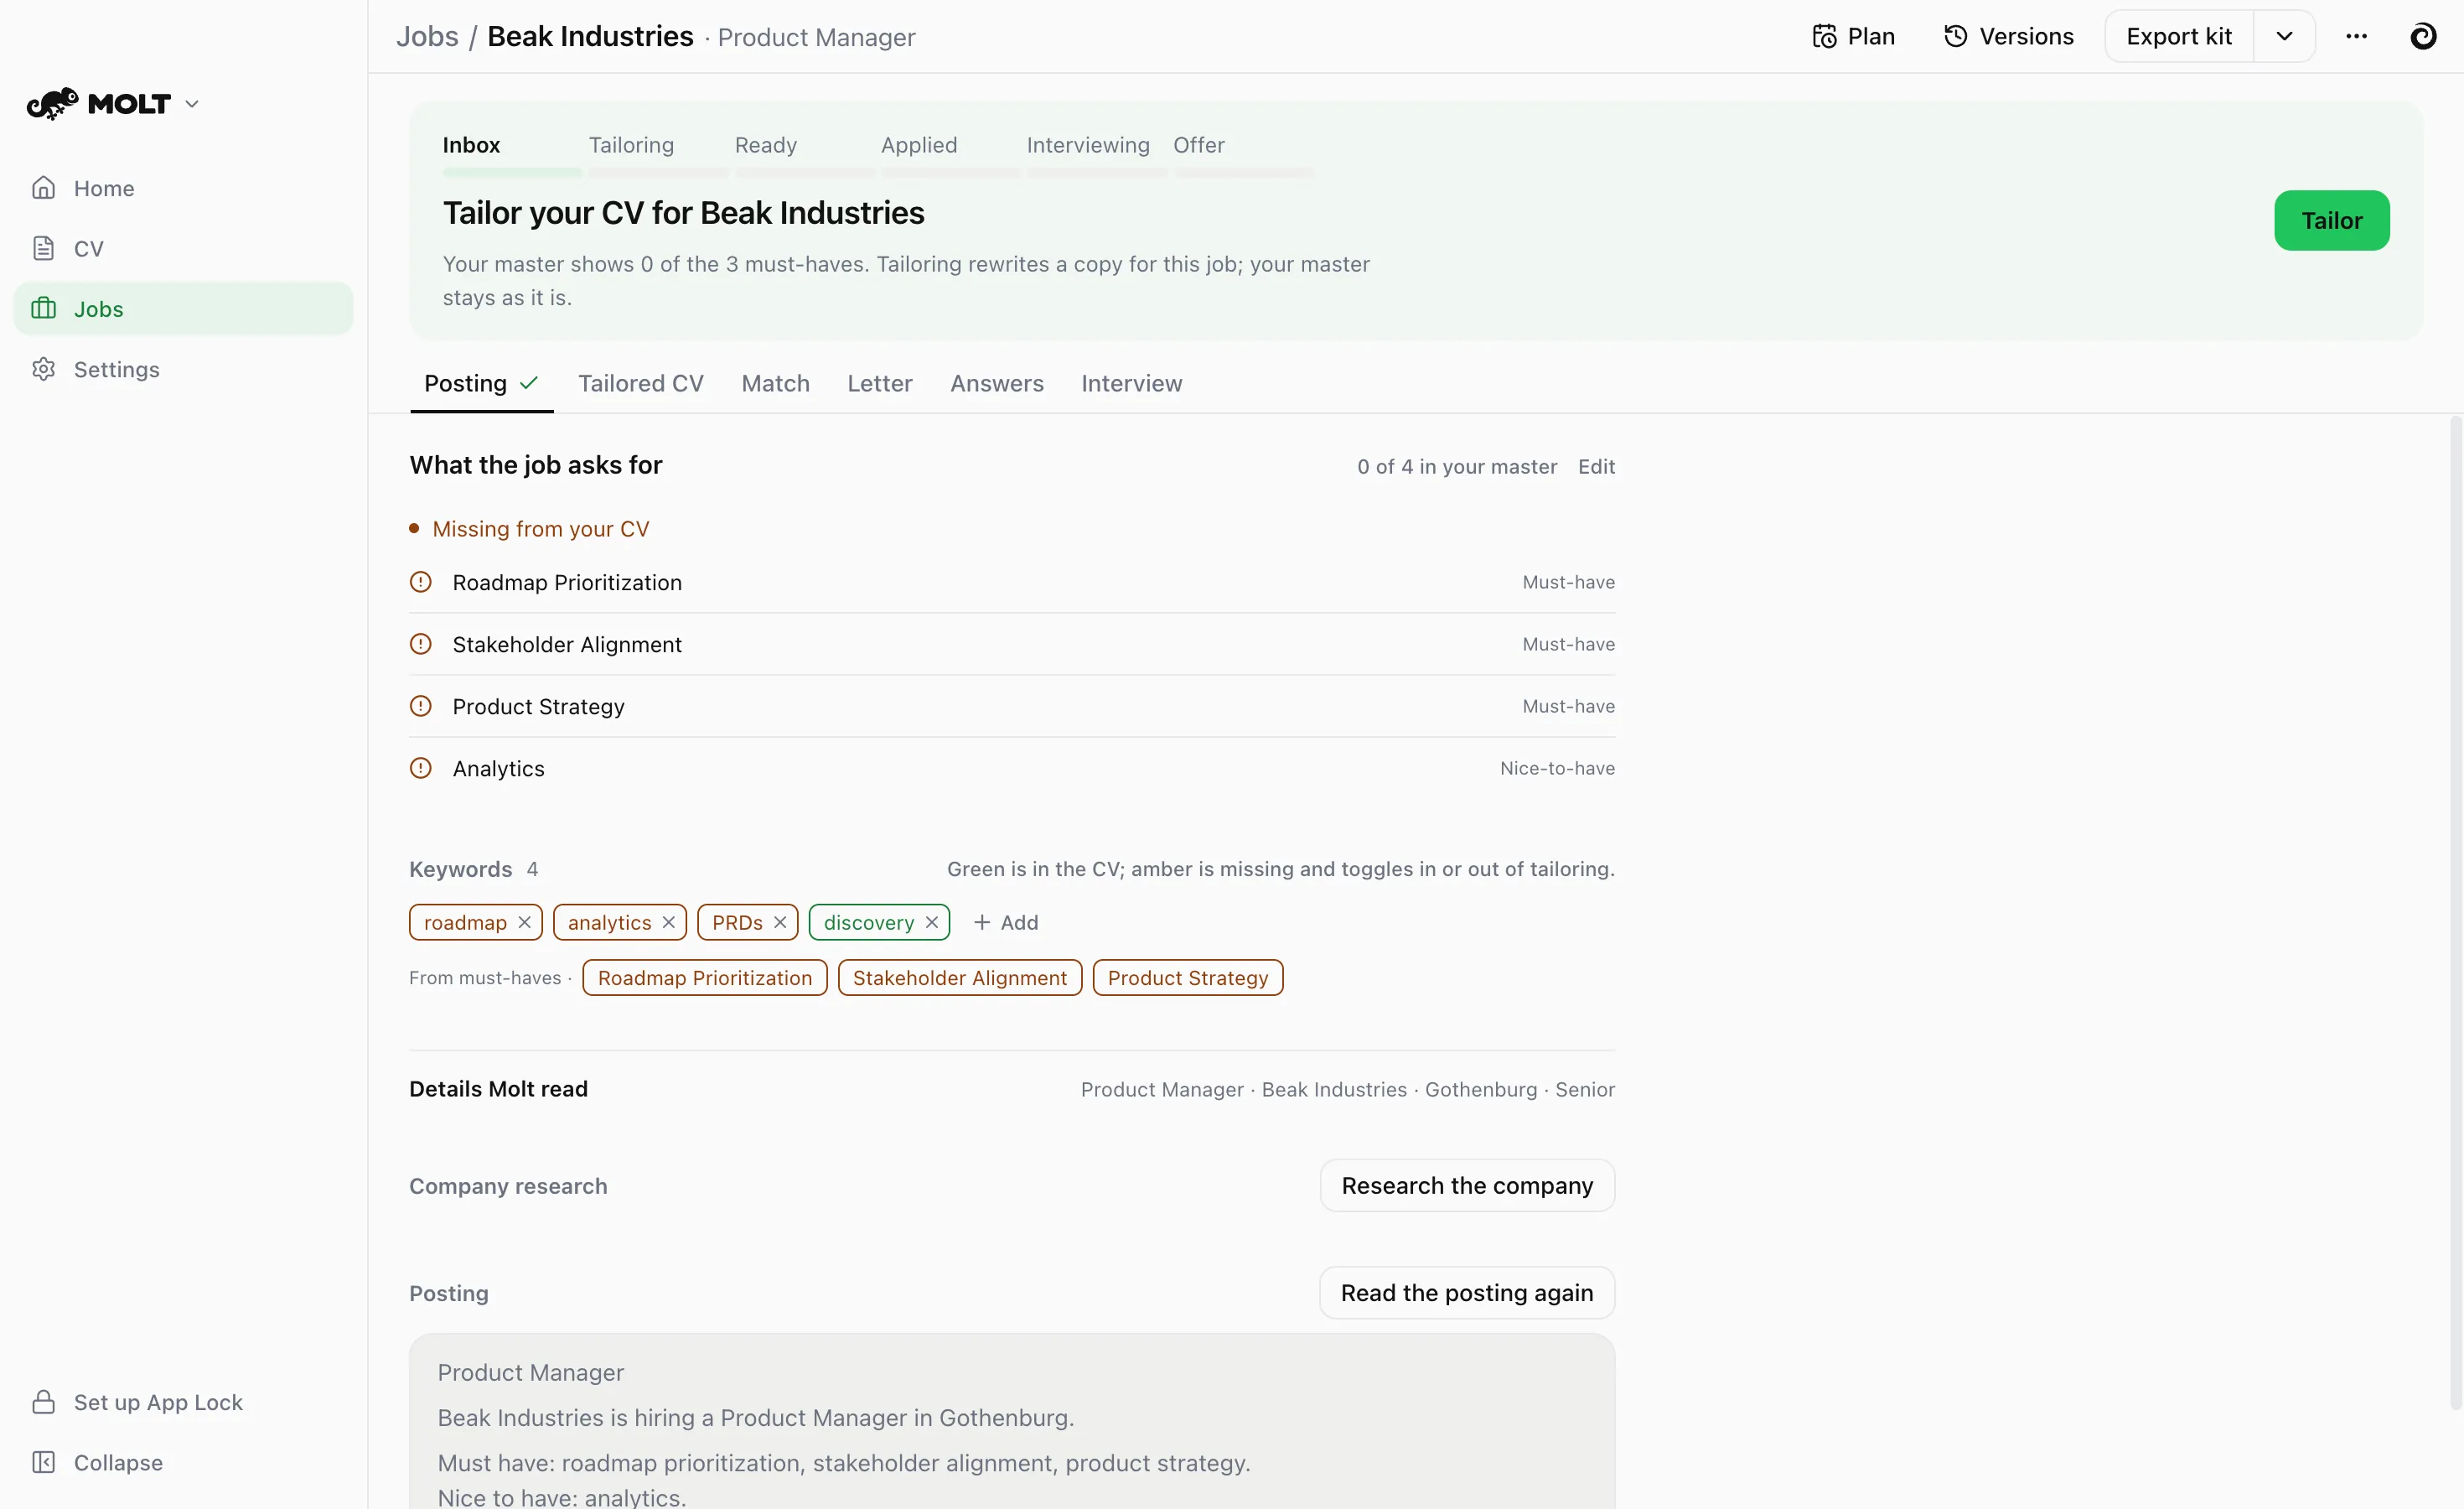
Task: Remove the analytics keyword with its X
Action: [x=668, y=922]
